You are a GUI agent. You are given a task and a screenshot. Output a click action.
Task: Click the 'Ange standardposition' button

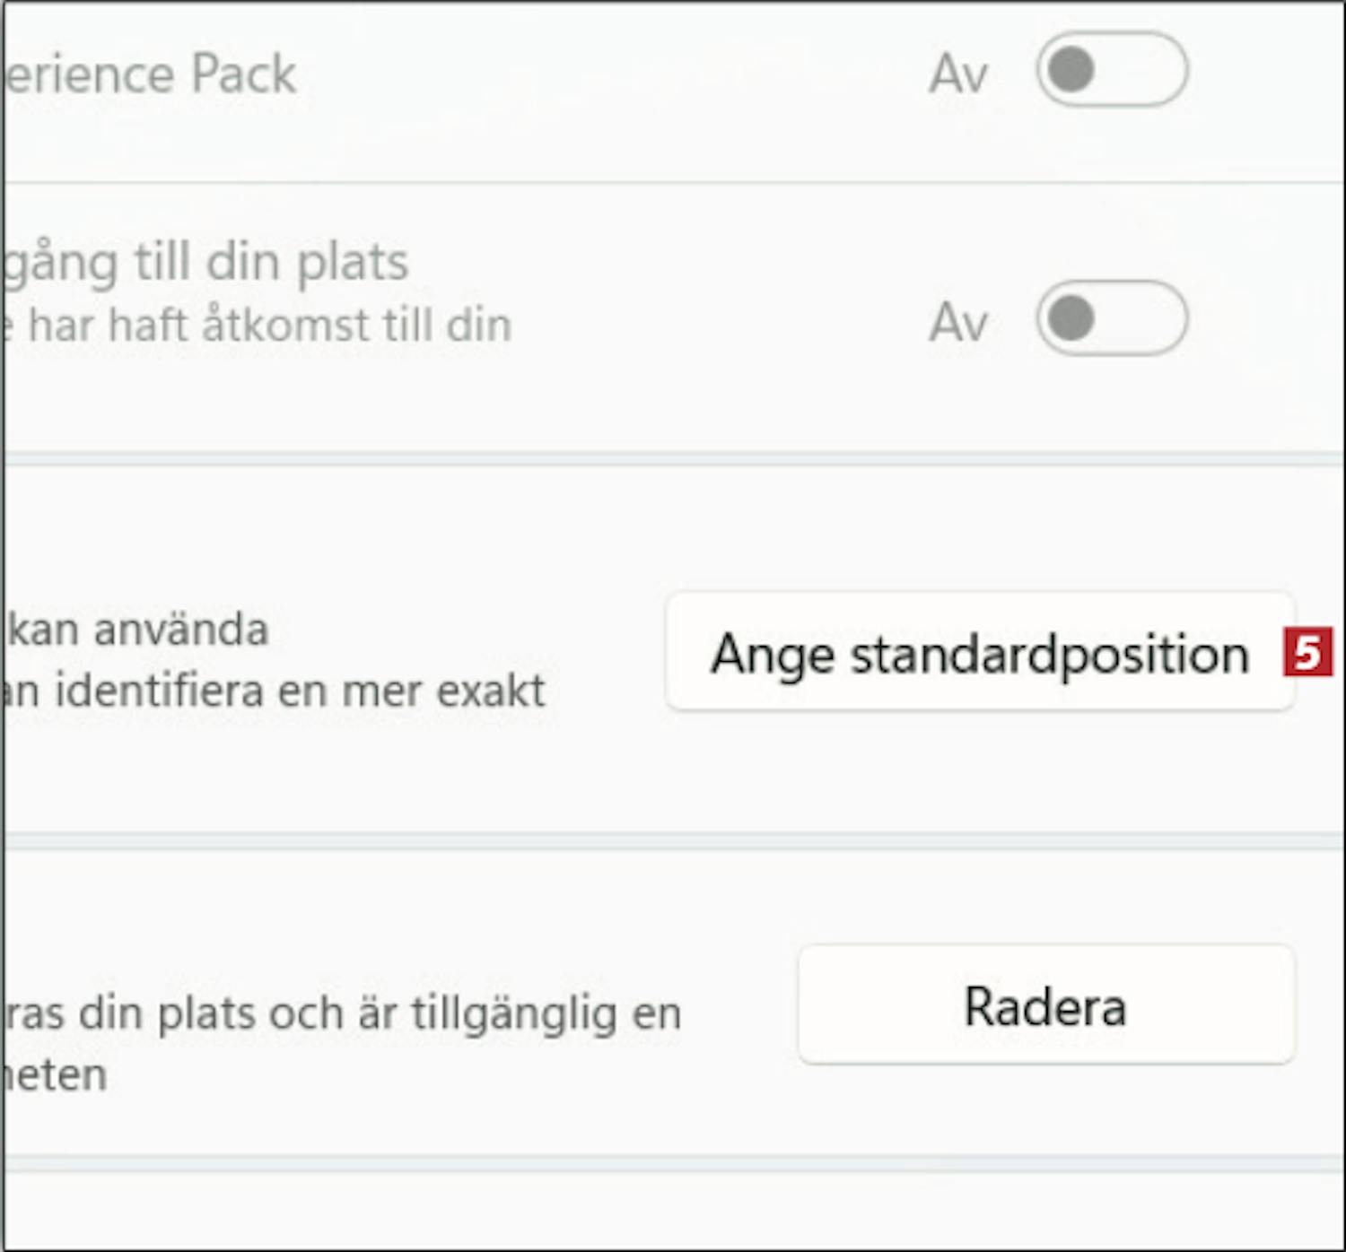[x=980, y=652]
